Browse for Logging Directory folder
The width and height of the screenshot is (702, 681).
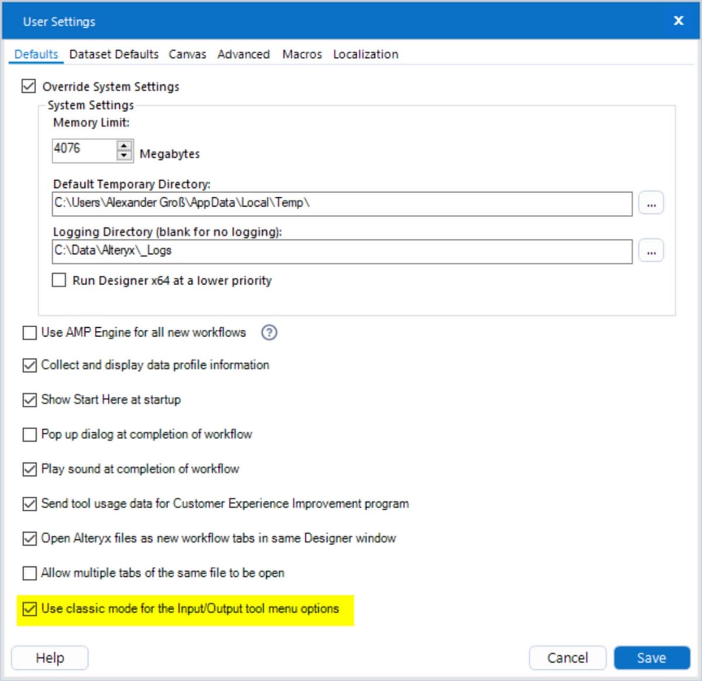(x=651, y=252)
